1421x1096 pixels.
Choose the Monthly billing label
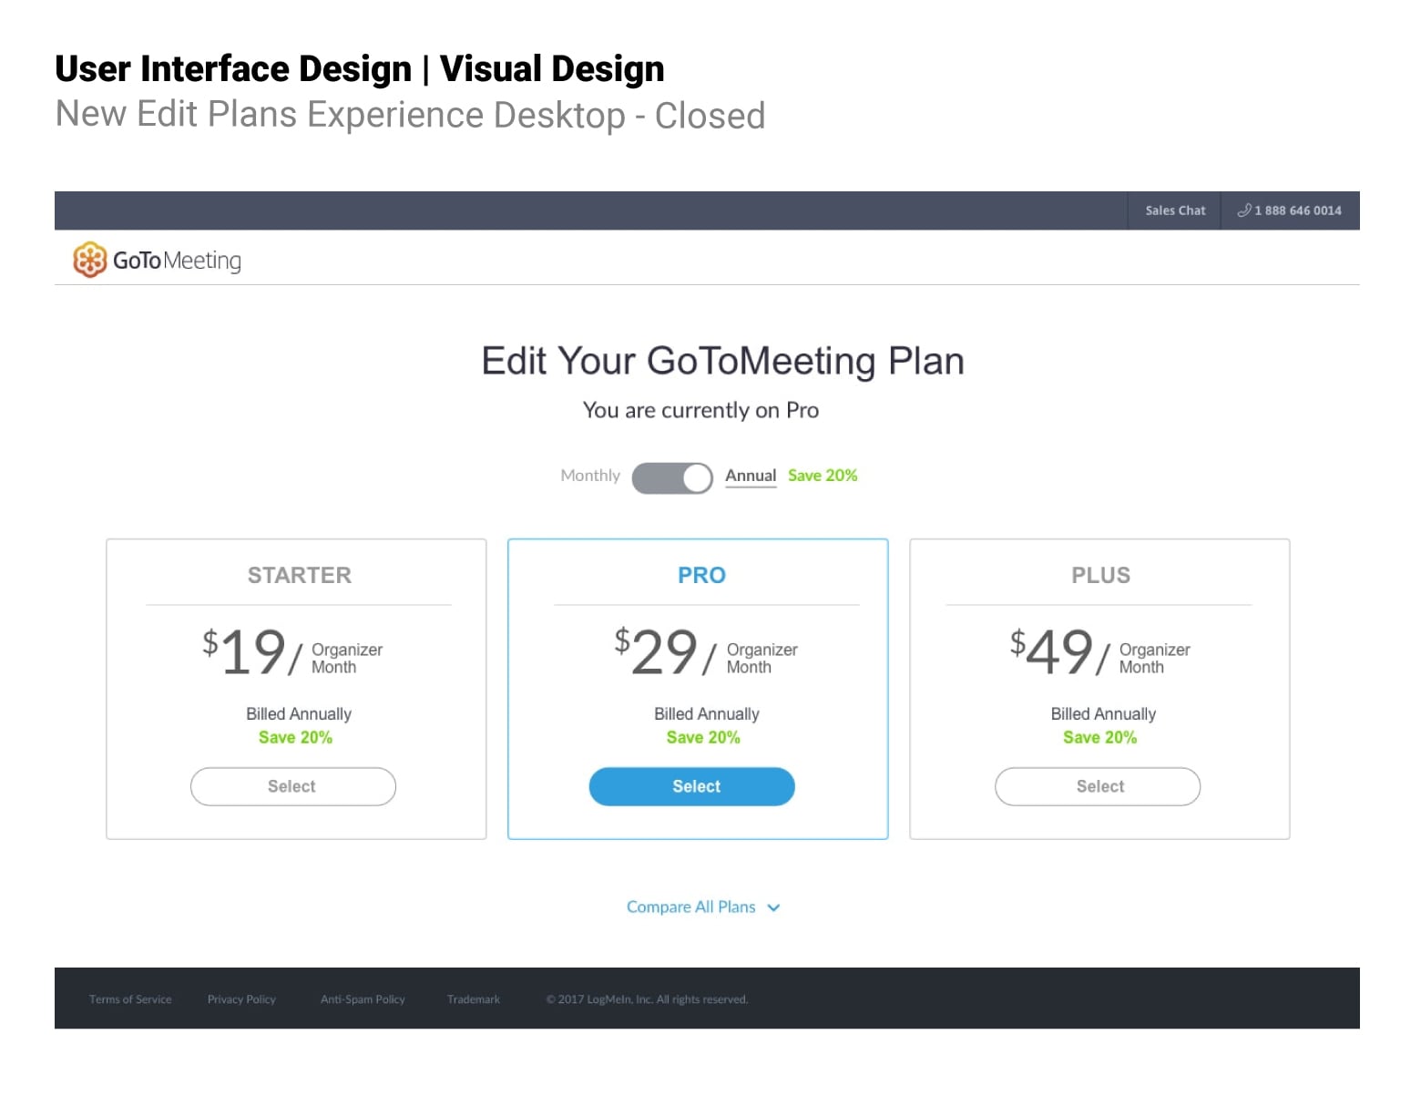click(589, 476)
